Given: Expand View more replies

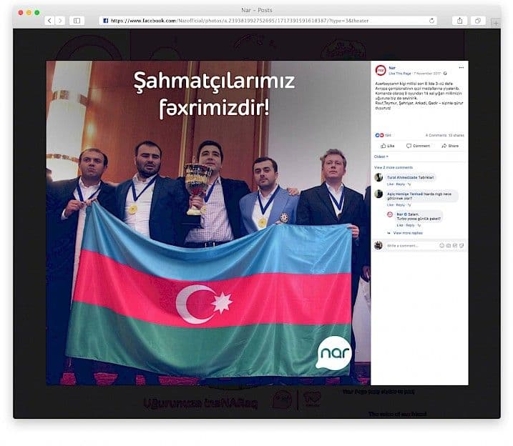Looking at the screenshot, I should [408, 233].
